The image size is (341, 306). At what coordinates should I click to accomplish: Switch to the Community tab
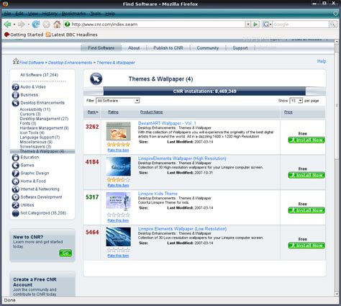click(x=208, y=48)
